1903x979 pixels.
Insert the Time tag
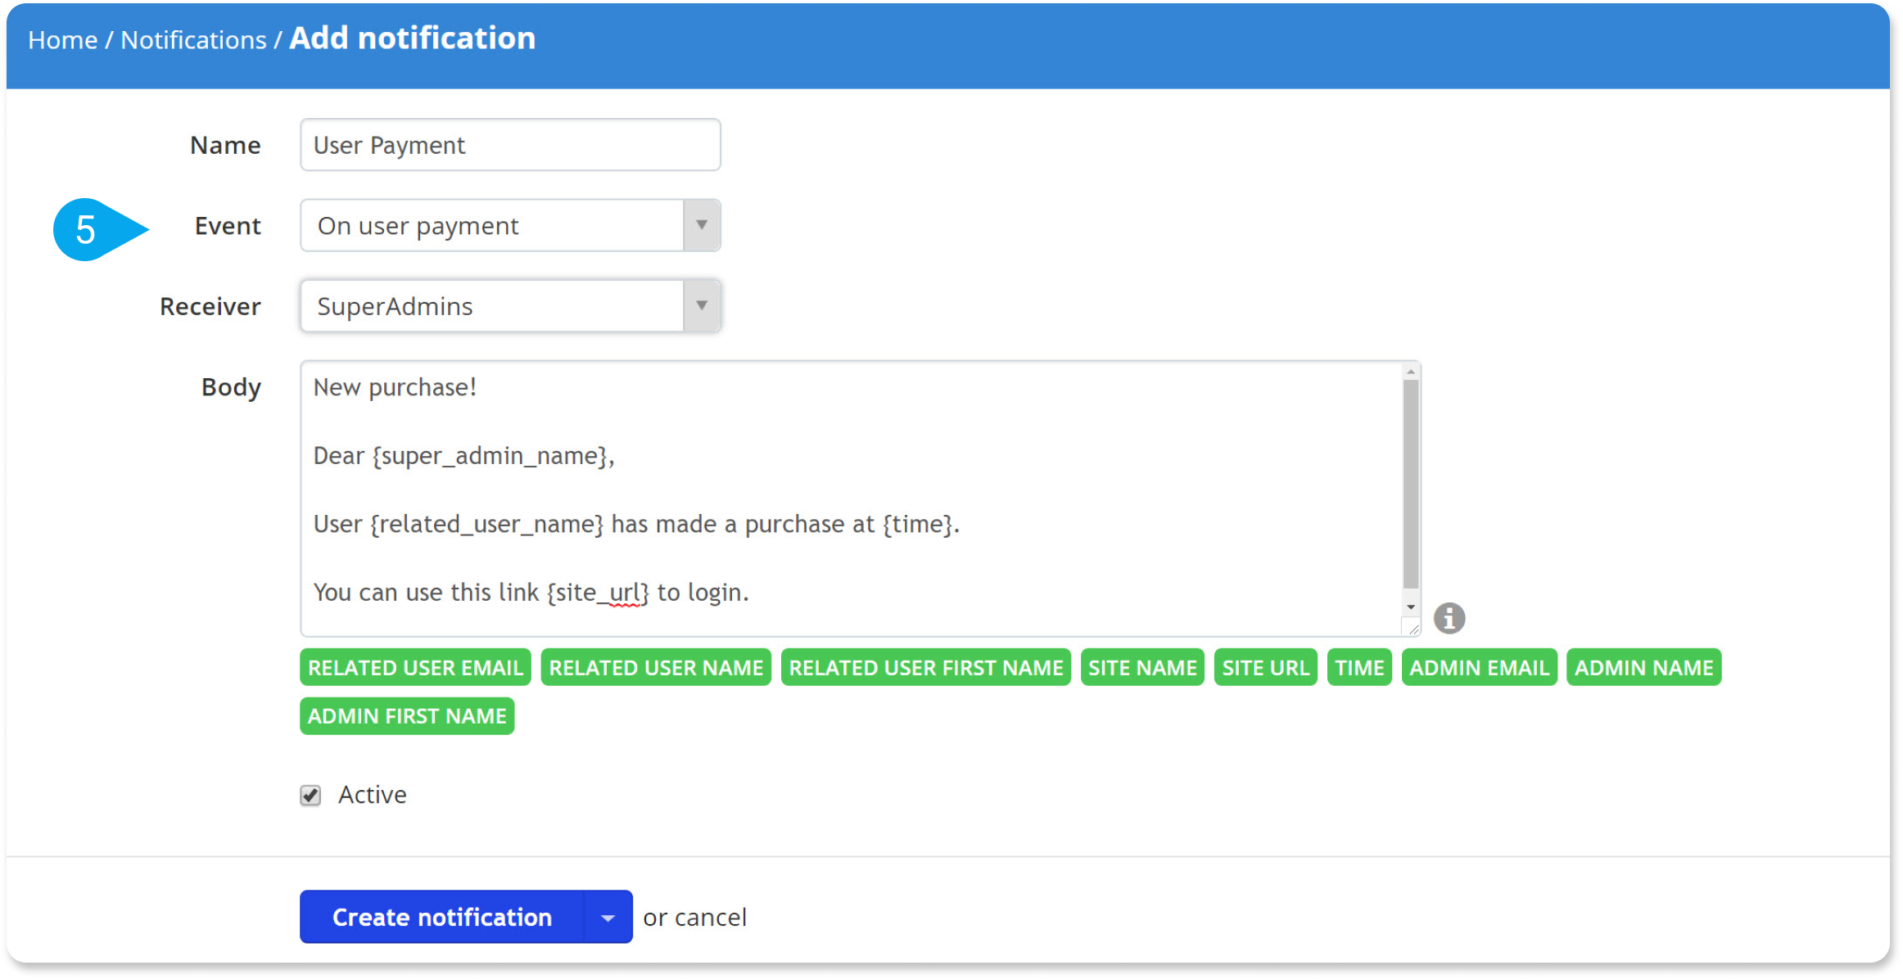pos(1358,668)
